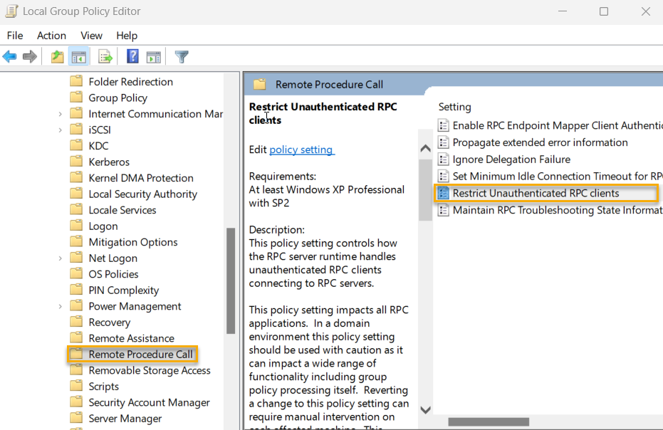Expand the Internet Communication Management node
The height and width of the screenshot is (430, 663).
tap(61, 113)
